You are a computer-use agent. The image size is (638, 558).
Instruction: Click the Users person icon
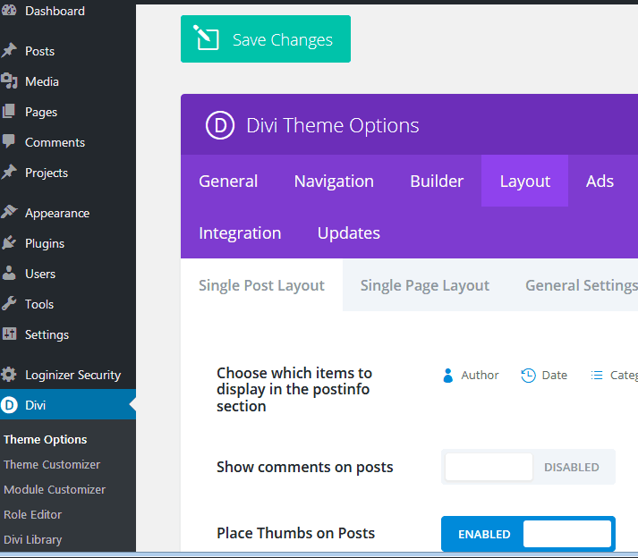point(9,274)
